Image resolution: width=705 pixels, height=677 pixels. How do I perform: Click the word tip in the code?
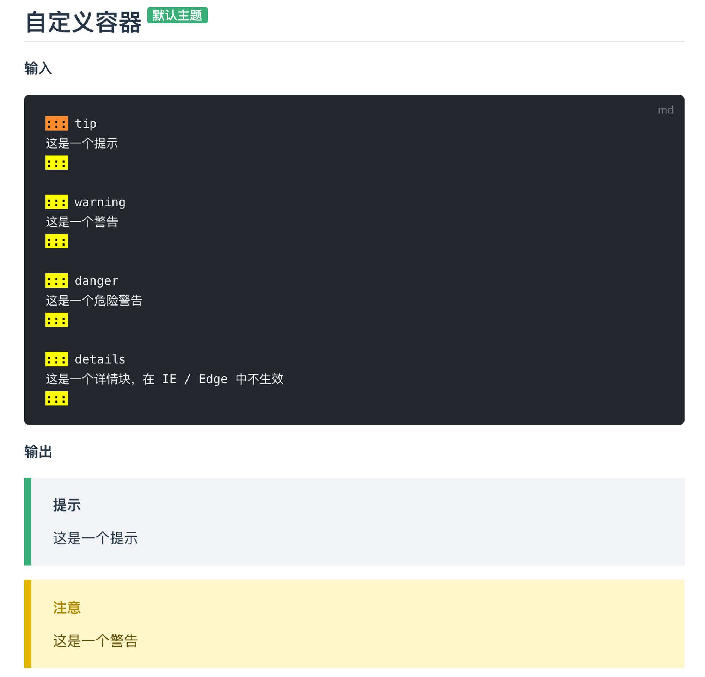pyautogui.click(x=86, y=123)
